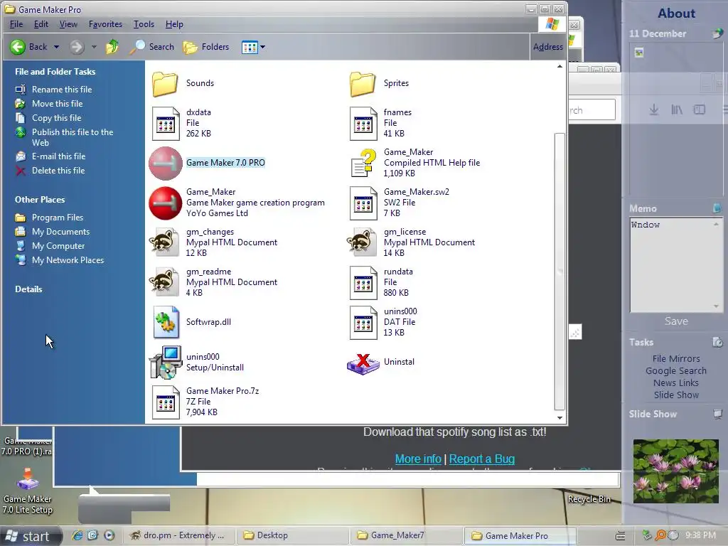Open the View menu
The height and width of the screenshot is (546, 728).
[68, 24]
